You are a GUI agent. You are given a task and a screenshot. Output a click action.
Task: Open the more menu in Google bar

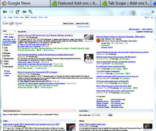click(x=46, y=17)
